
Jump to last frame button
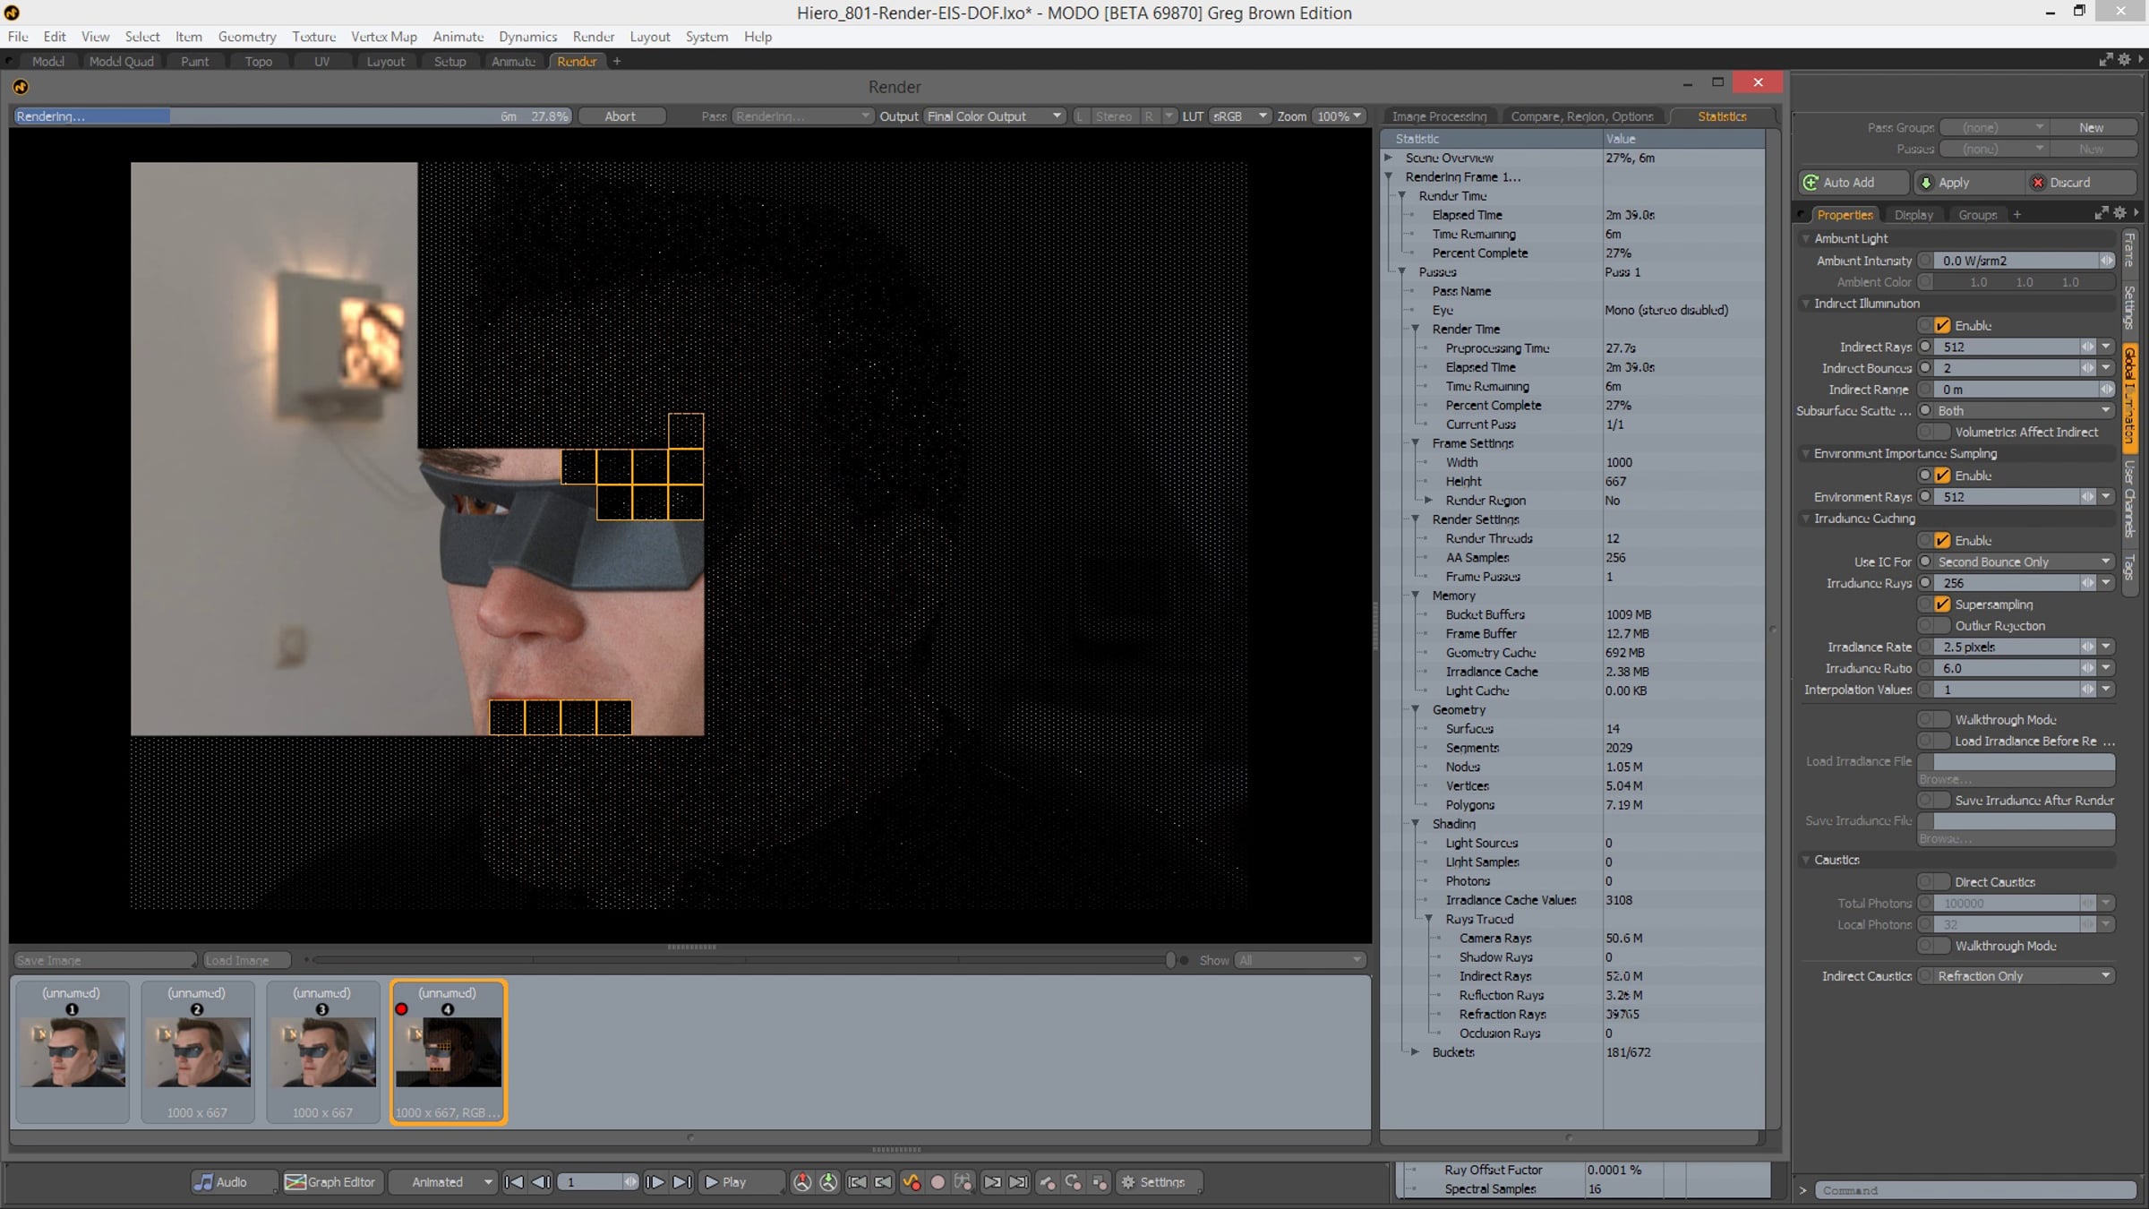pyautogui.click(x=681, y=1182)
